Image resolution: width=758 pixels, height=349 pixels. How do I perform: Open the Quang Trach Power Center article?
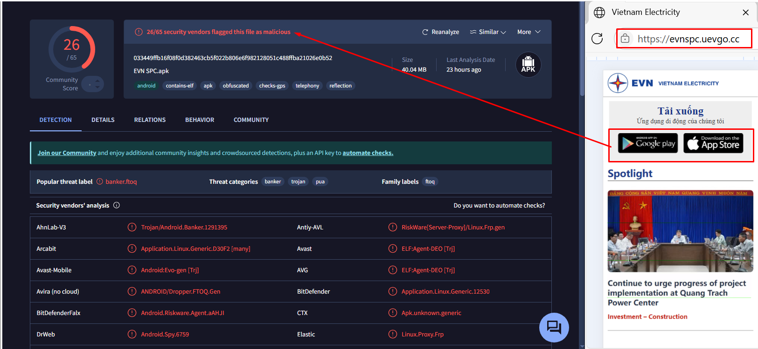(x=677, y=293)
